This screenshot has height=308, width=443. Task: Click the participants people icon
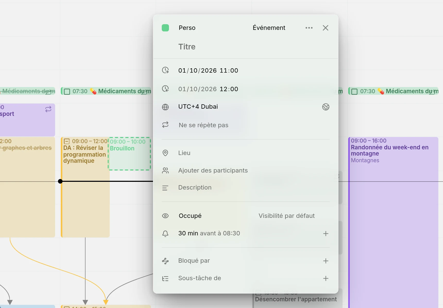click(x=165, y=170)
